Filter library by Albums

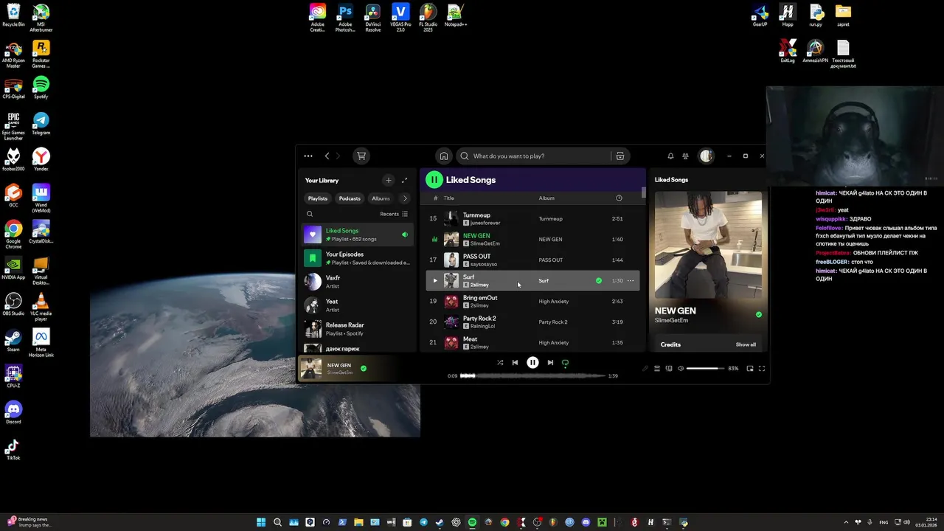[381, 198]
